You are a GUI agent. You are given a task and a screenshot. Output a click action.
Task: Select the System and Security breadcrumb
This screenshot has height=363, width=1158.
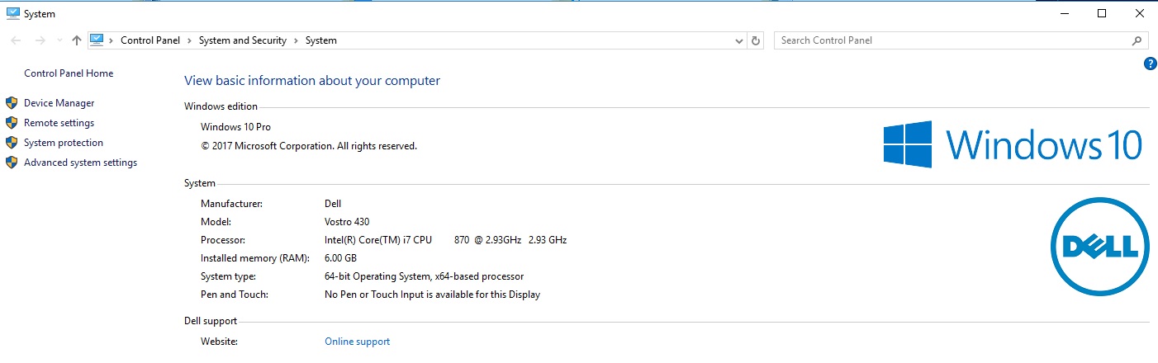point(243,40)
